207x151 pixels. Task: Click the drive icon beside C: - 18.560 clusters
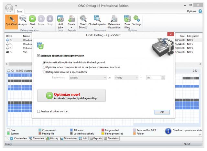pyautogui.click(x=9, y=71)
